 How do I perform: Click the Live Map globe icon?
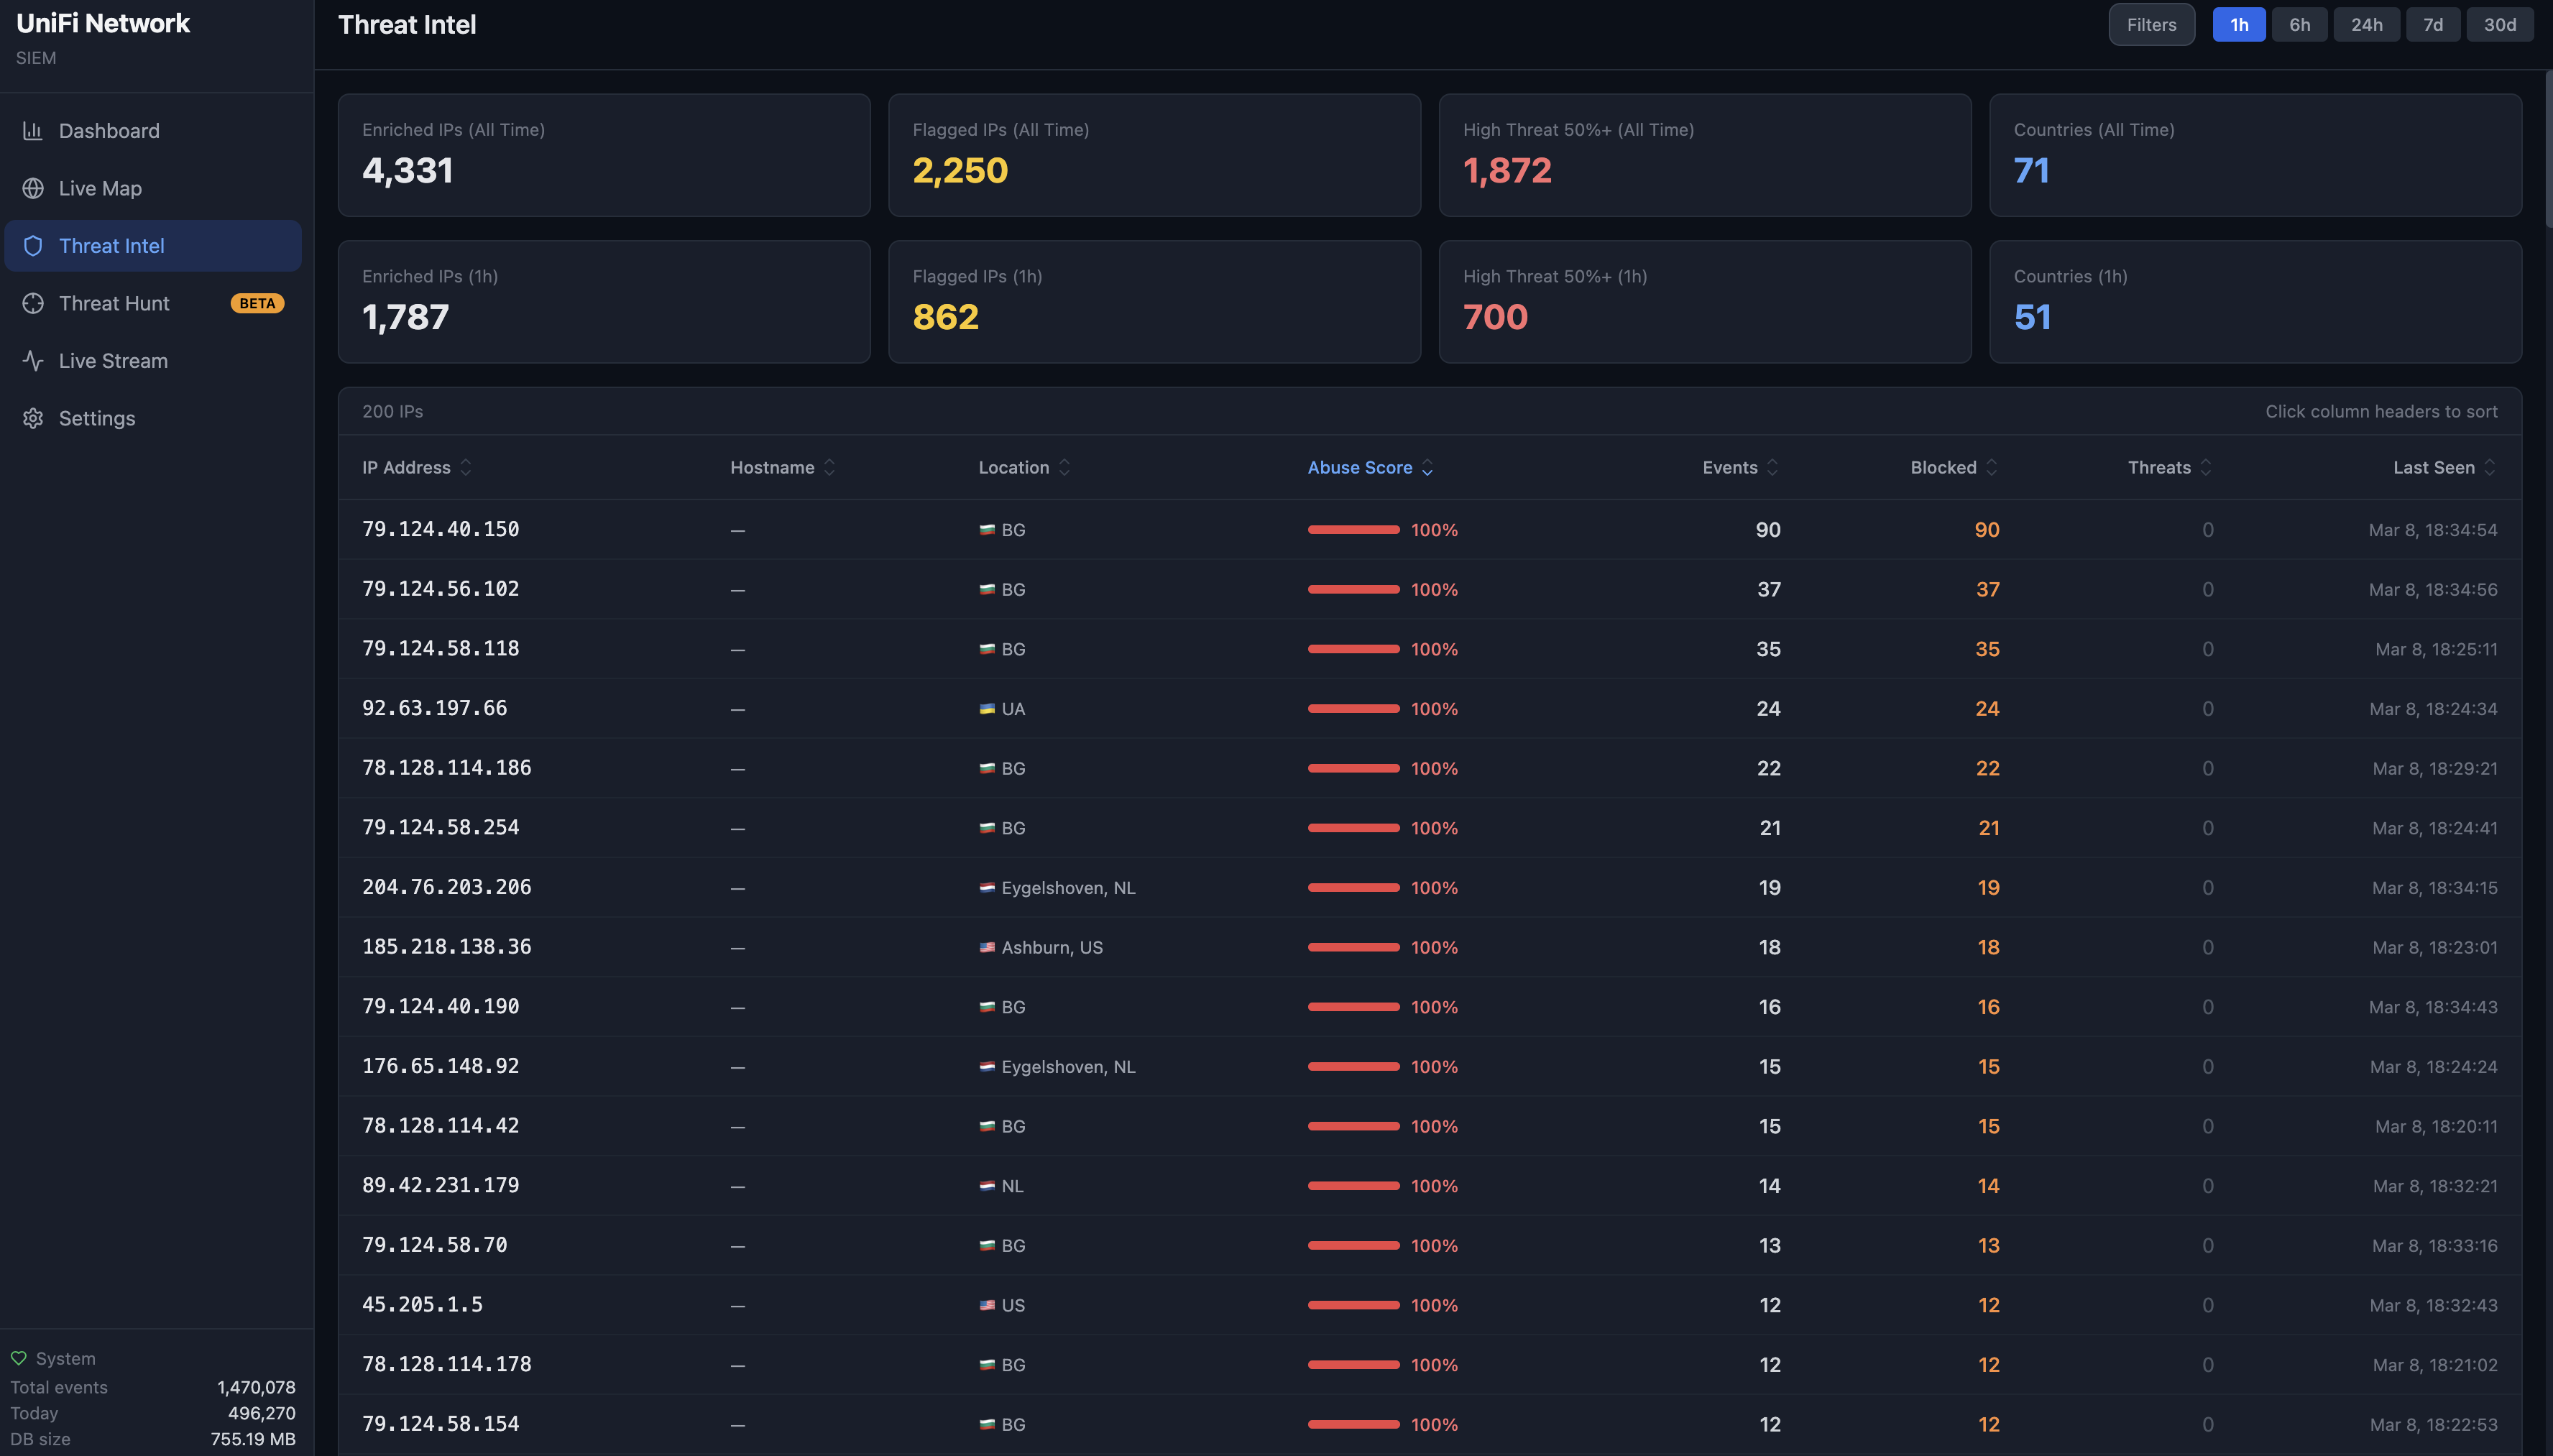(x=33, y=188)
